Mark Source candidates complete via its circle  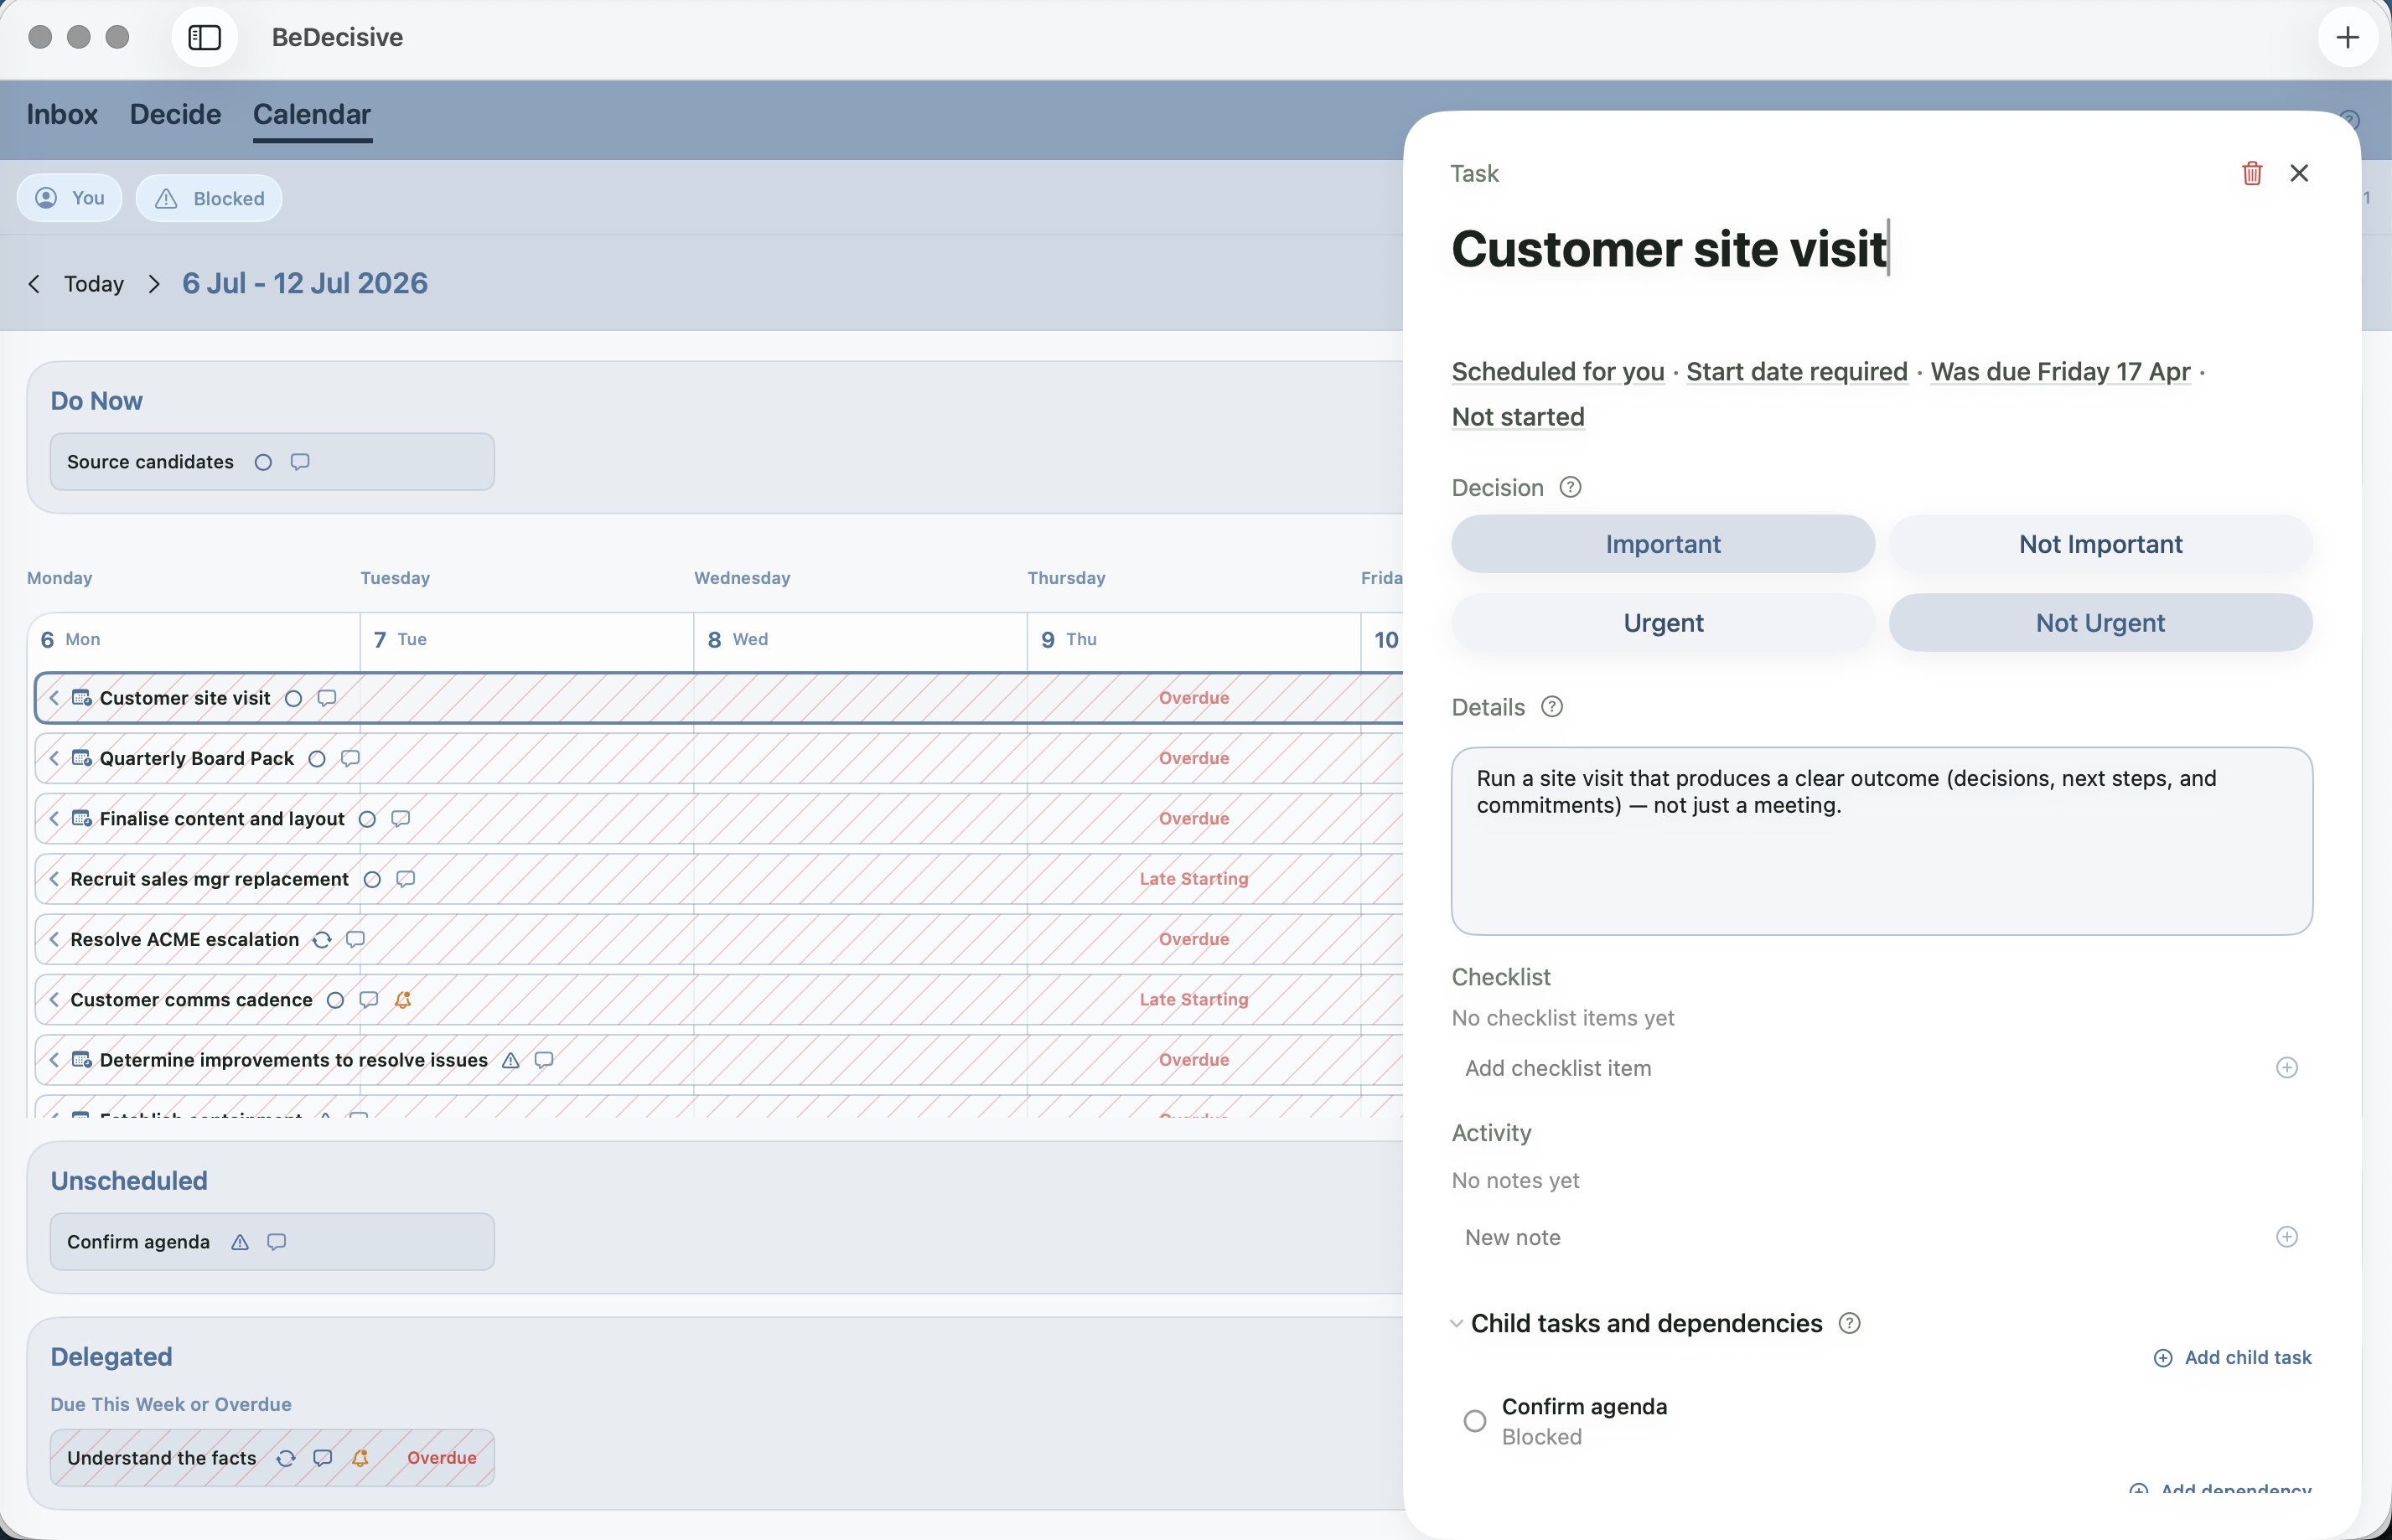pos(263,462)
